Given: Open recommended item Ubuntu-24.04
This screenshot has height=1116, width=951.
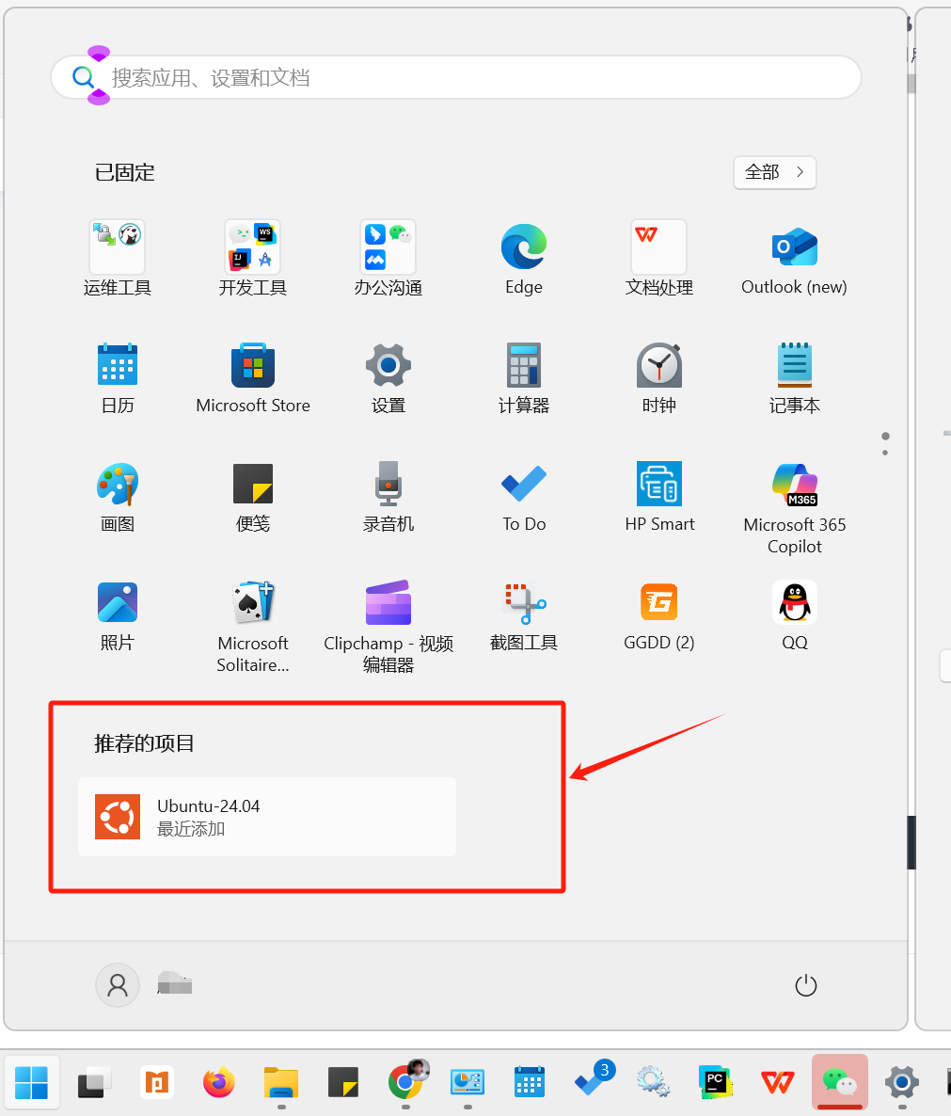Looking at the screenshot, I should click(x=267, y=817).
